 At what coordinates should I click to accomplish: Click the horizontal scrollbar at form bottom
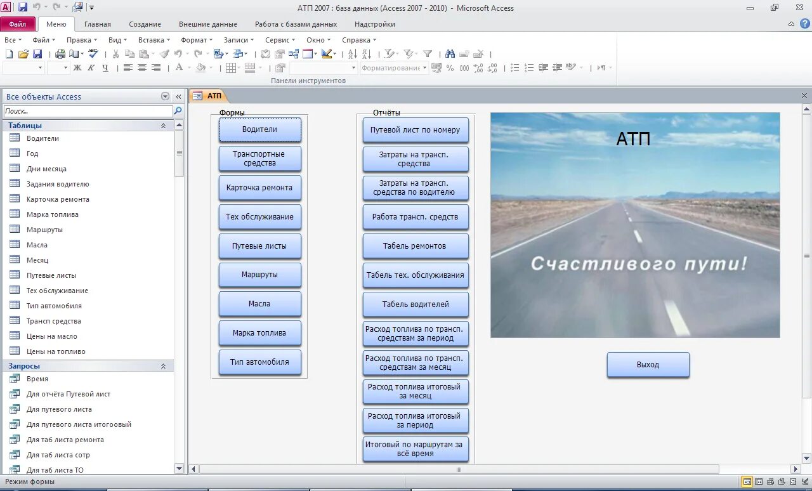pos(458,469)
